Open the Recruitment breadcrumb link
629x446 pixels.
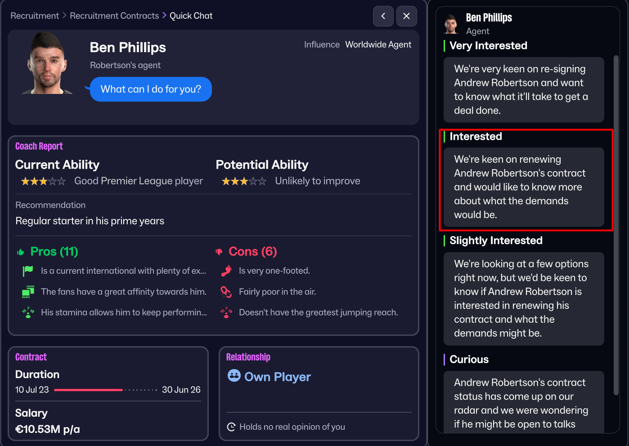click(x=34, y=15)
